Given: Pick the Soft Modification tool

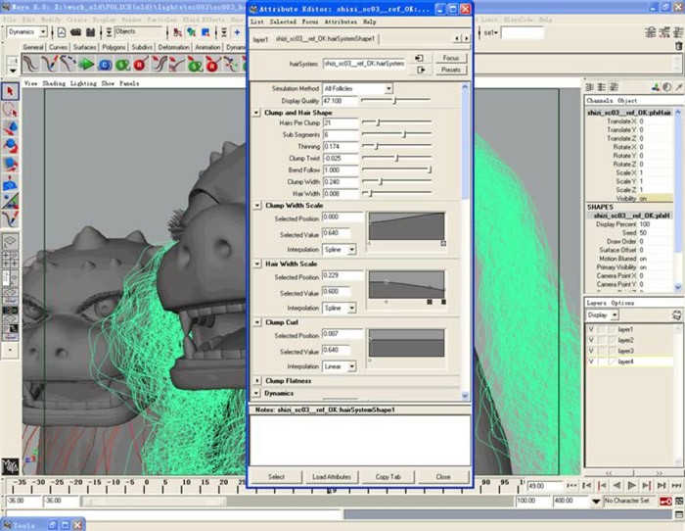Looking at the screenshot, I should pyautogui.click(x=10, y=183).
